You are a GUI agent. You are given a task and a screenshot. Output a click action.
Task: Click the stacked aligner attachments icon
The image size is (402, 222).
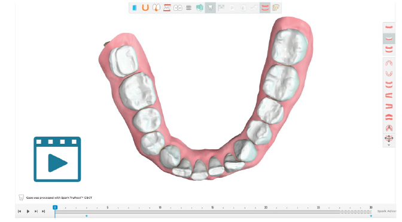click(276, 8)
